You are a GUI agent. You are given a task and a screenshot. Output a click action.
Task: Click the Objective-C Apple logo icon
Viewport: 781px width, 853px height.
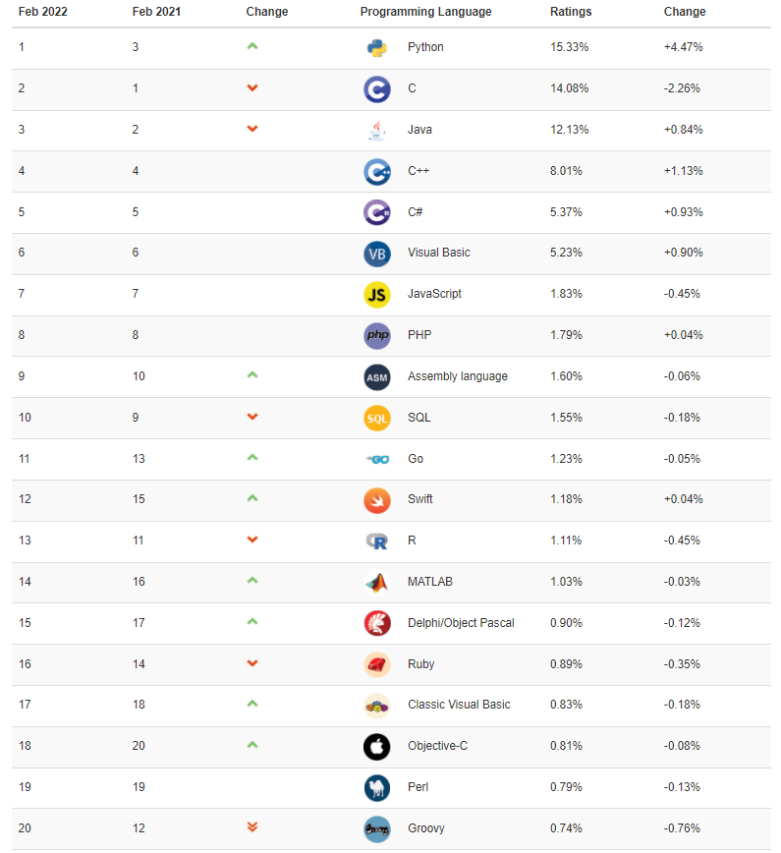(x=377, y=746)
